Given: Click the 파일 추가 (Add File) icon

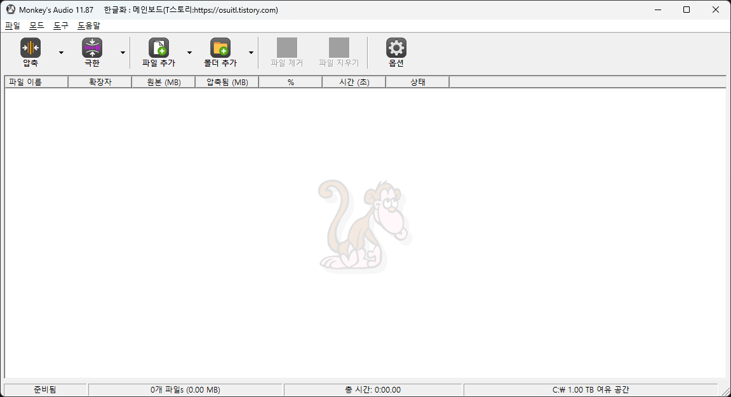Looking at the screenshot, I should click(x=159, y=48).
